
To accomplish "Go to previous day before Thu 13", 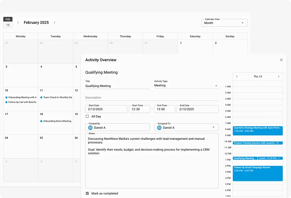I will coord(237,77).
